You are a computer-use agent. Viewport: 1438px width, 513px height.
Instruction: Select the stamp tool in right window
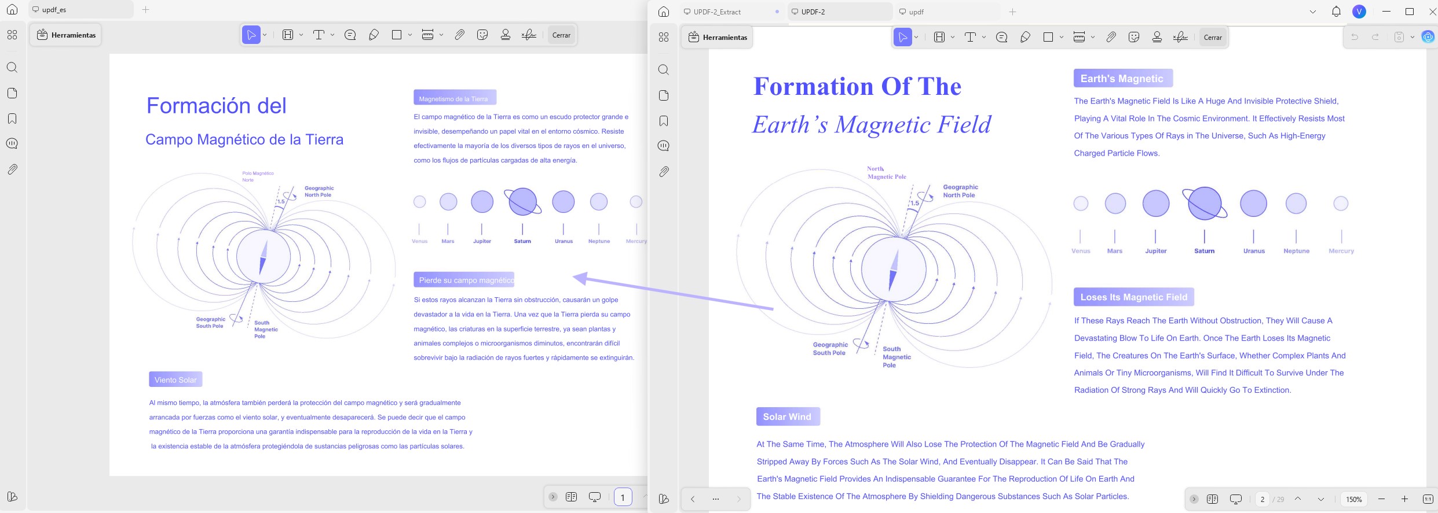[x=1157, y=38]
